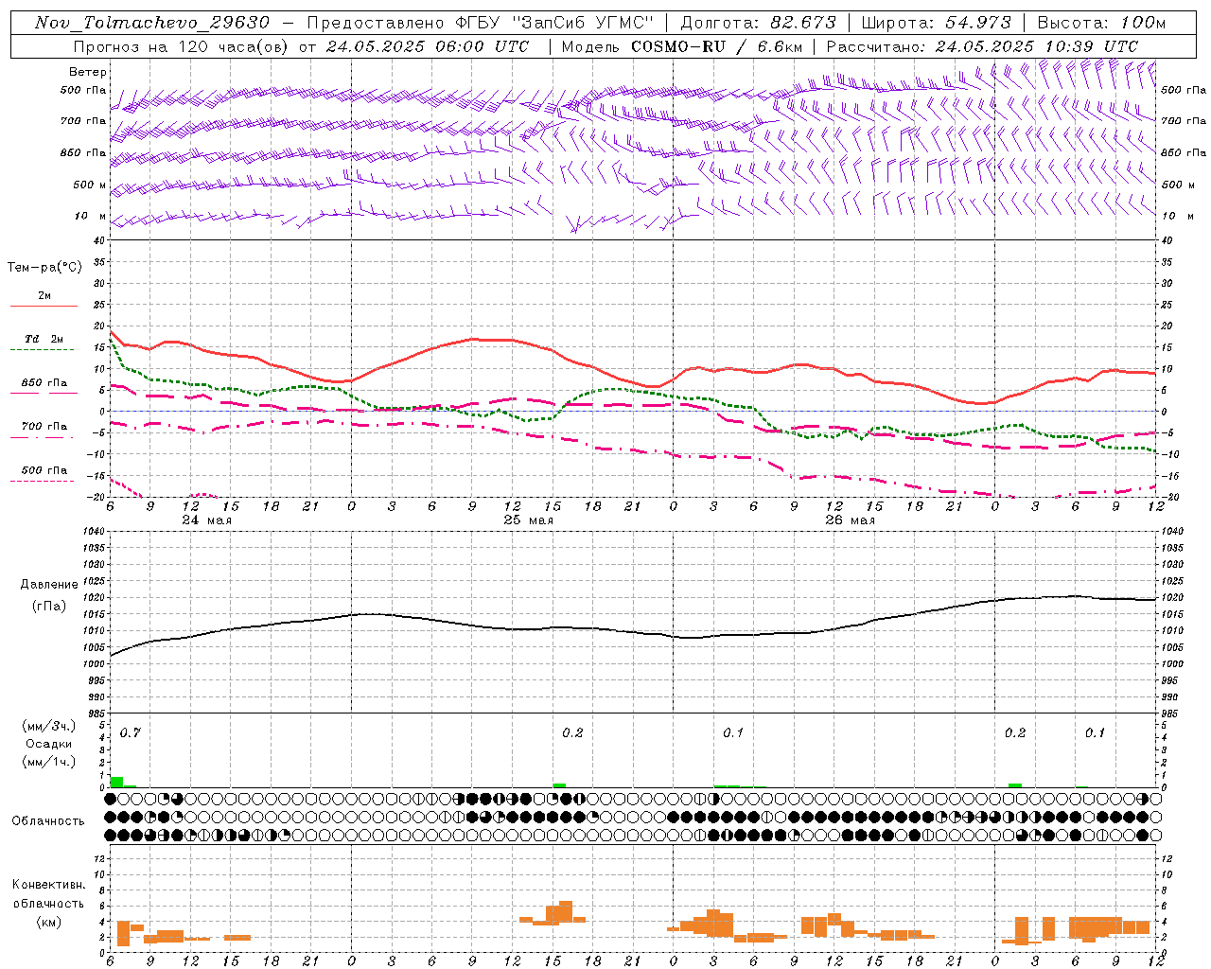Click the station title Nov_Tolmachevo_29630

click(152, 23)
